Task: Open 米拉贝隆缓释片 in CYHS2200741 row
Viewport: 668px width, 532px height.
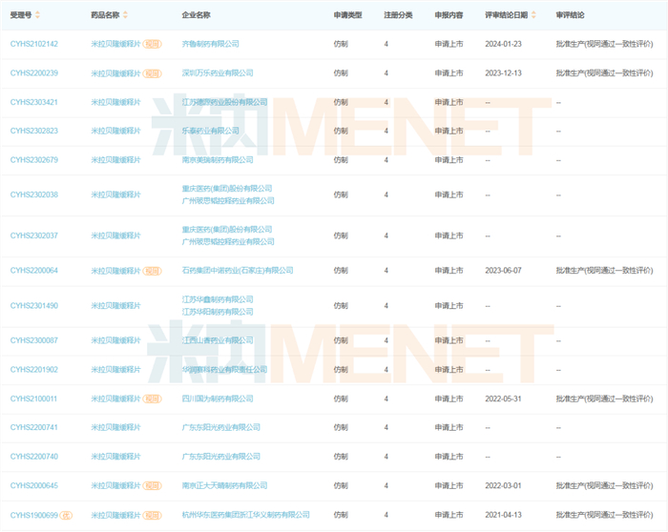Action: (x=115, y=427)
